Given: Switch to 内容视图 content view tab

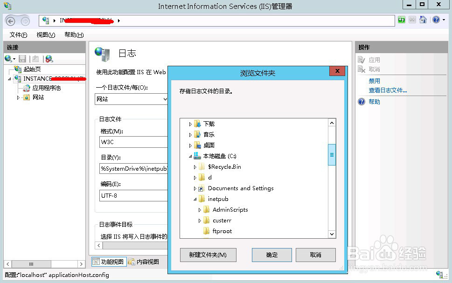Looking at the screenshot, I should (144, 262).
